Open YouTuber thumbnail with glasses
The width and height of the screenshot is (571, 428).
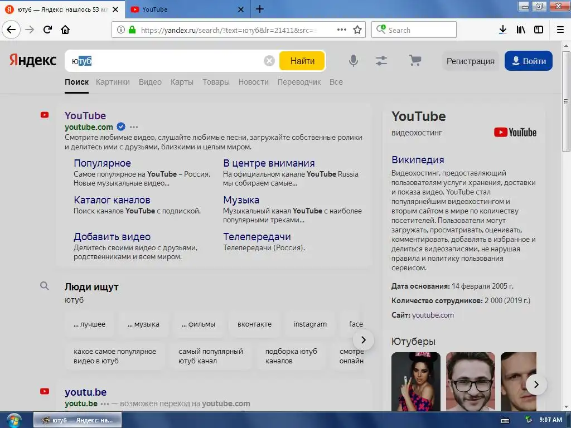click(471, 381)
